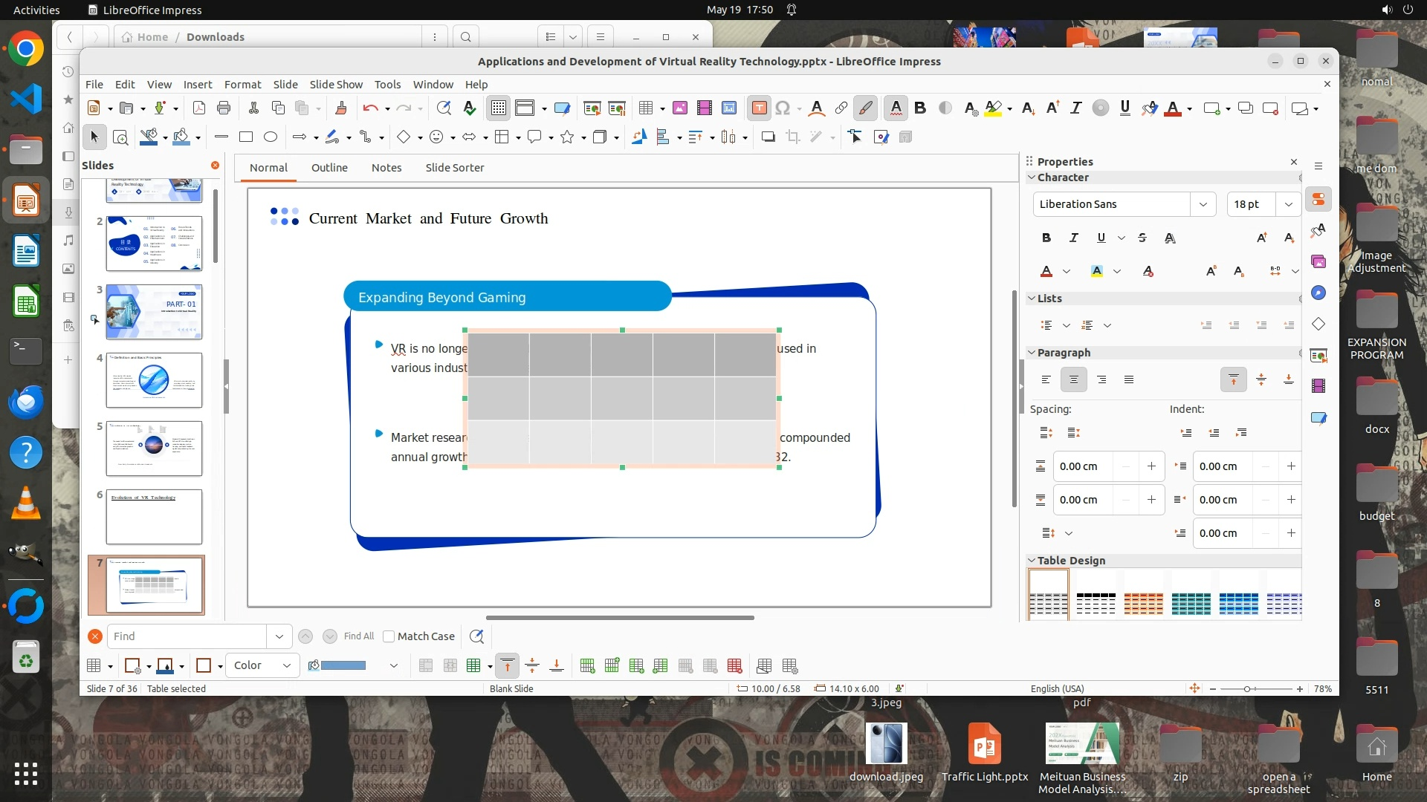The image size is (1427, 802).
Task: Open the Slide Show menu
Action: click(336, 85)
